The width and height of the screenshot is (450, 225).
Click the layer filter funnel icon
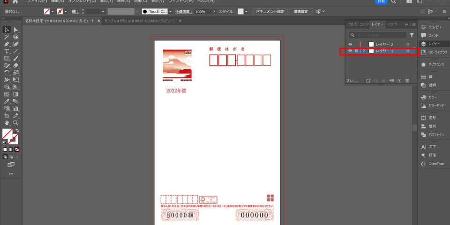[x=412, y=35]
